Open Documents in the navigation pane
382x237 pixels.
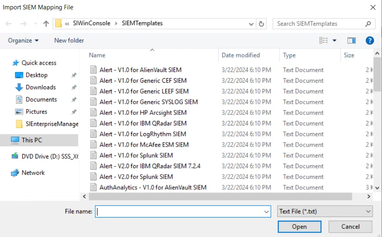pos(41,99)
